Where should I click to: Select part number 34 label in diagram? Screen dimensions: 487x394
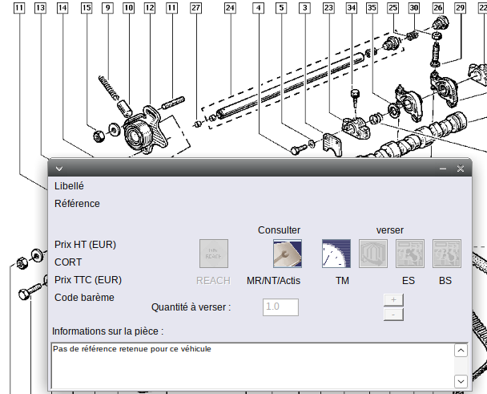[x=351, y=7]
